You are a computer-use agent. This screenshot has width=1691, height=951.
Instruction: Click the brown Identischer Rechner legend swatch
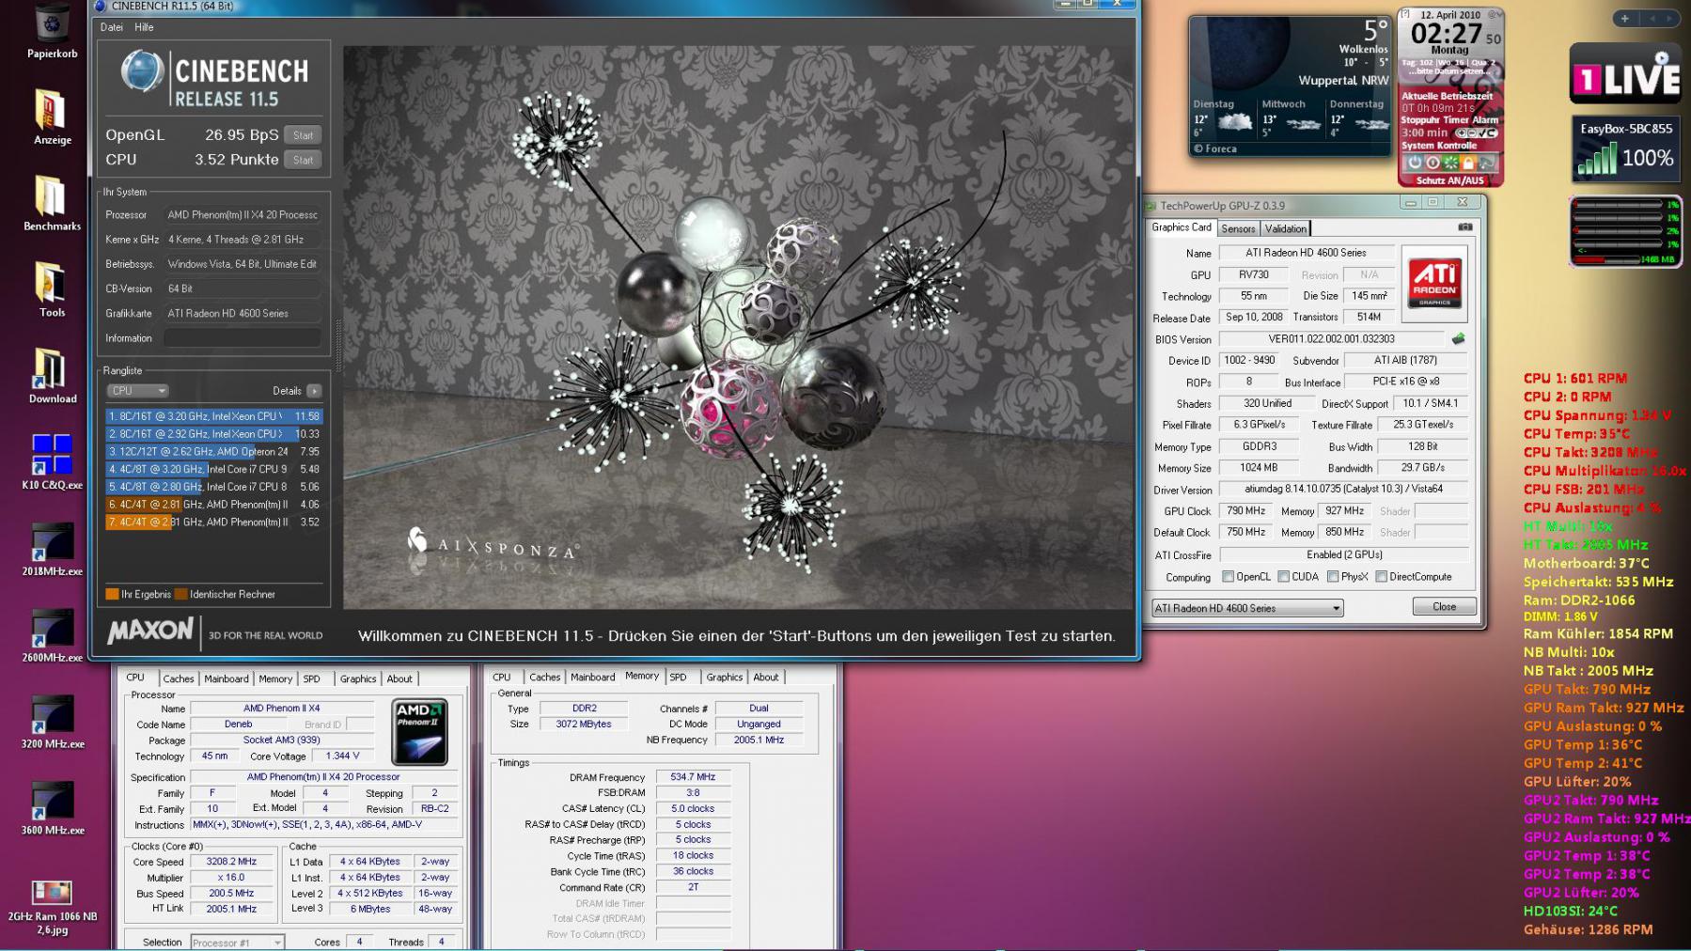tap(181, 594)
